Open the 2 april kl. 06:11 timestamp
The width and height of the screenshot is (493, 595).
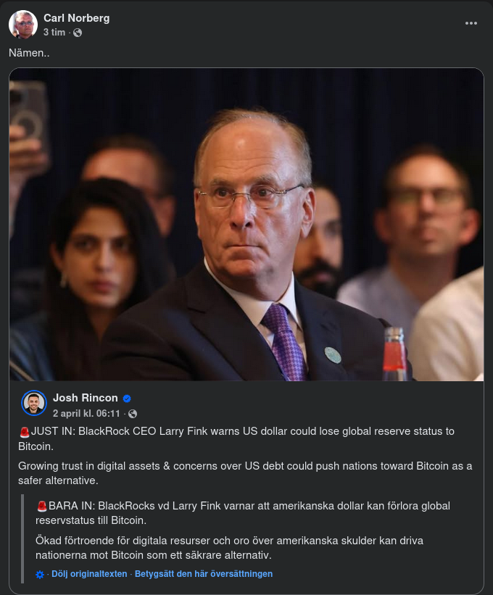click(86, 413)
